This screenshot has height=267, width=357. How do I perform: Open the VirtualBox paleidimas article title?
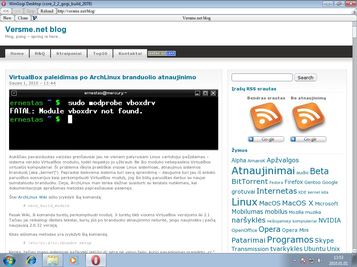pyautogui.click(x=102, y=77)
